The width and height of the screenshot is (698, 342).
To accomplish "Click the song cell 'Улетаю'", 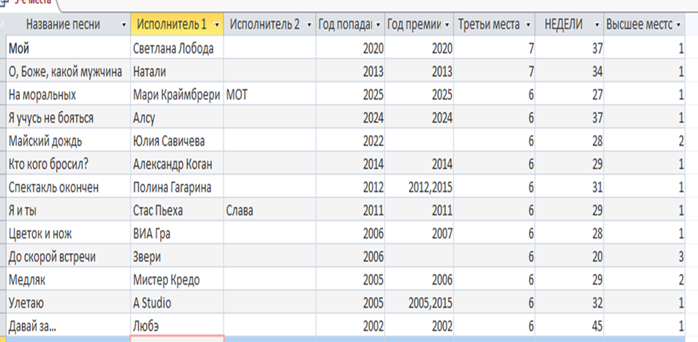I will coord(69,302).
